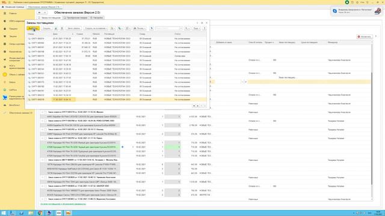
Task: Click the 1C application icon on the taskbar
Action: tap(68, 213)
